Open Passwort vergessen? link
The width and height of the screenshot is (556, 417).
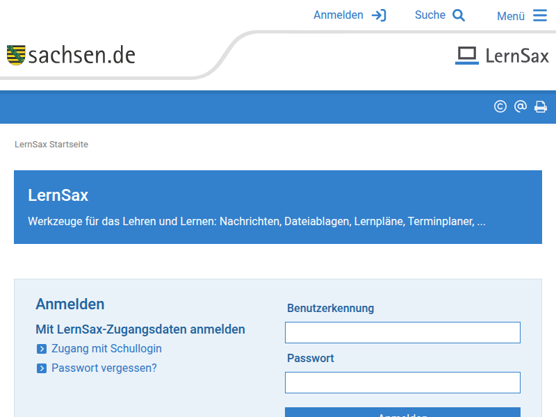coord(104,368)
